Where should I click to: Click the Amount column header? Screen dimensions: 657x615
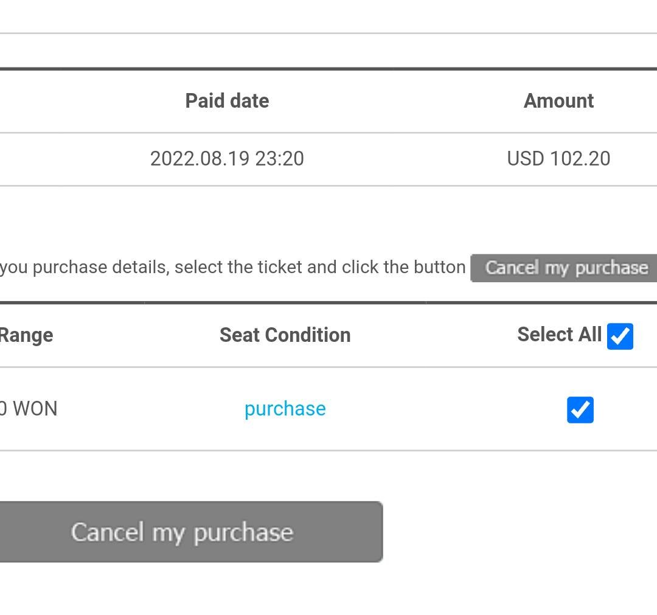(x=558, y=101)
